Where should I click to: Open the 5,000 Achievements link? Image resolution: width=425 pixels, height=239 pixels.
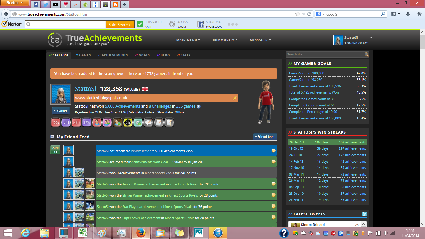click(123, 106)
